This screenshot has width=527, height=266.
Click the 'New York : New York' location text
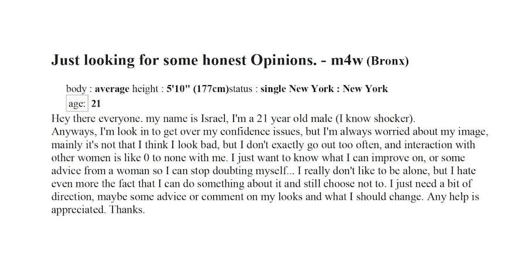339,89
